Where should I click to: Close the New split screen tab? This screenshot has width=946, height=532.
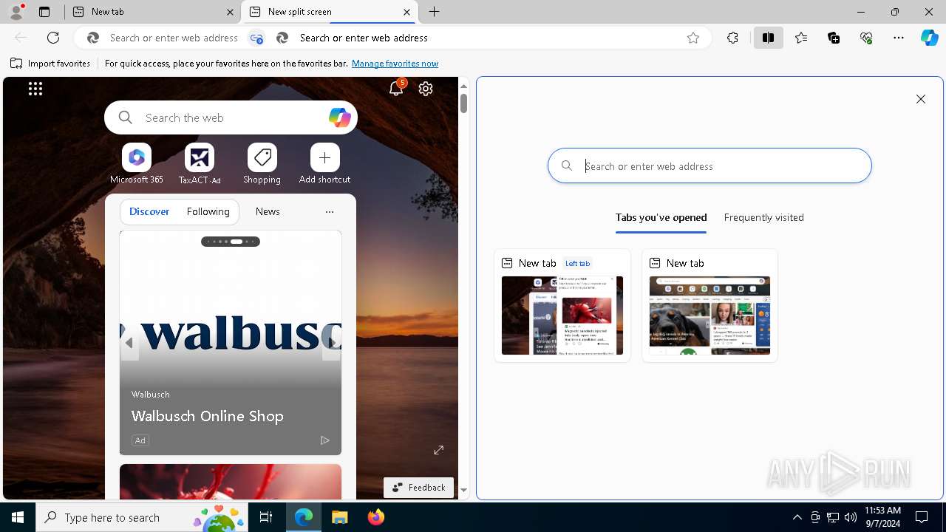pyautogui.click(x=406, y=12)
